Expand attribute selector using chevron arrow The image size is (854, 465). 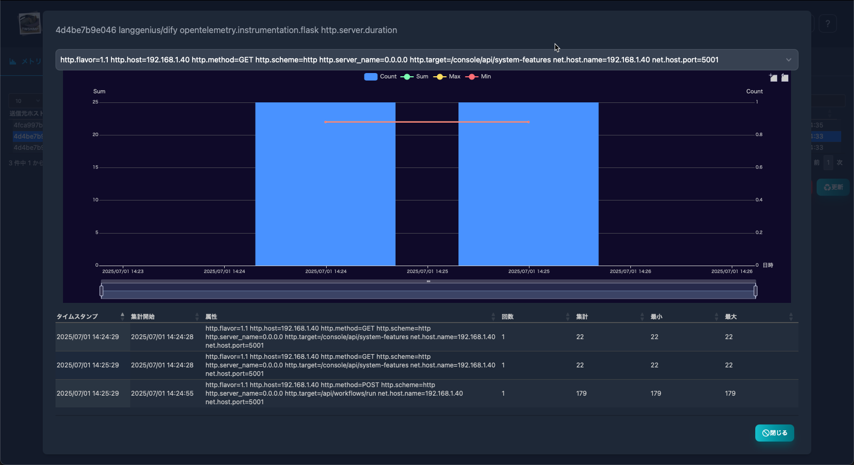[788, 60]
